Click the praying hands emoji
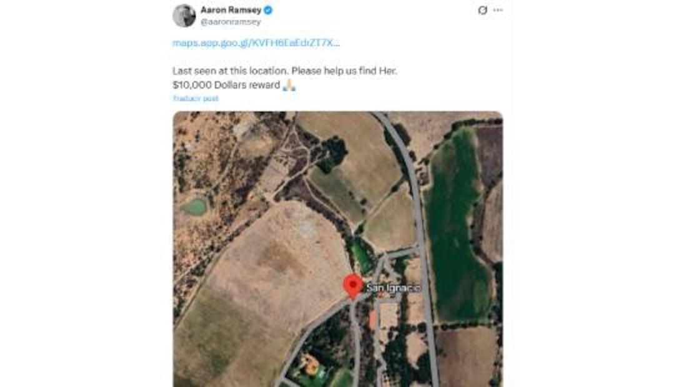Screen dimensions: 687x387 289,86
